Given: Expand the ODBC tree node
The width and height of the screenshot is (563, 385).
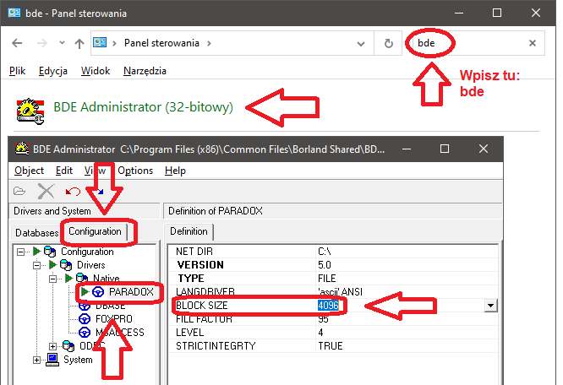Looking at the screenshot, I should (52, 346).
